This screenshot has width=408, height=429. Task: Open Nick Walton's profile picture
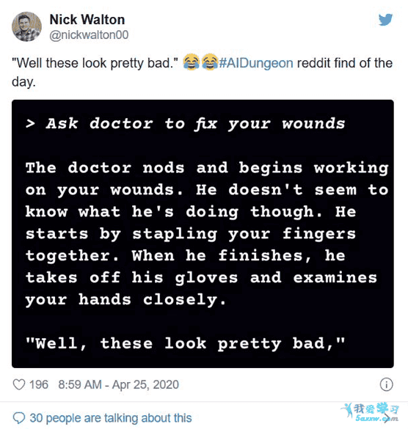tap(27, 26)
